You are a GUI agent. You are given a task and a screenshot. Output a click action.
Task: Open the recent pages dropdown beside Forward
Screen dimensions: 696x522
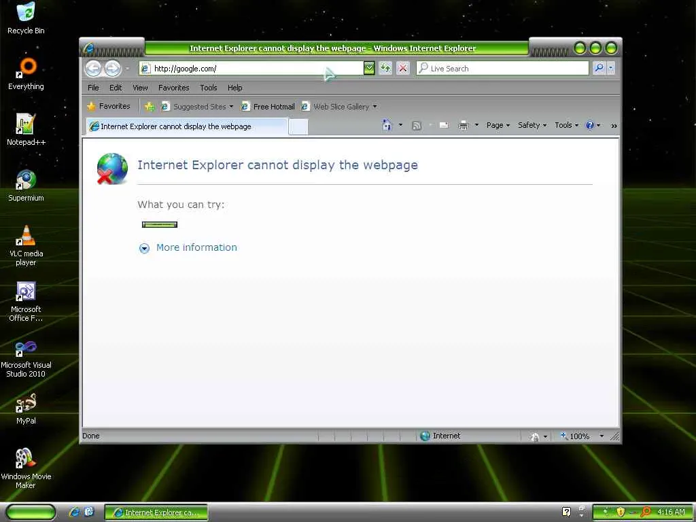click(x=127, y=69)
